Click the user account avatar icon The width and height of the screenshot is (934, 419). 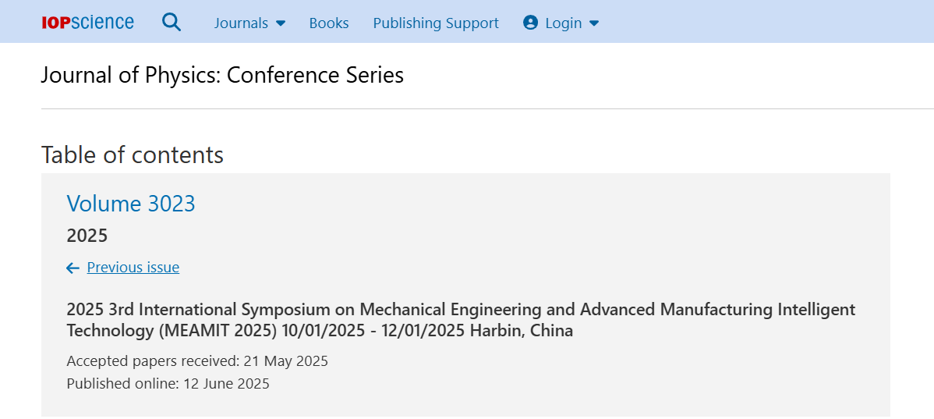(530, 23)
